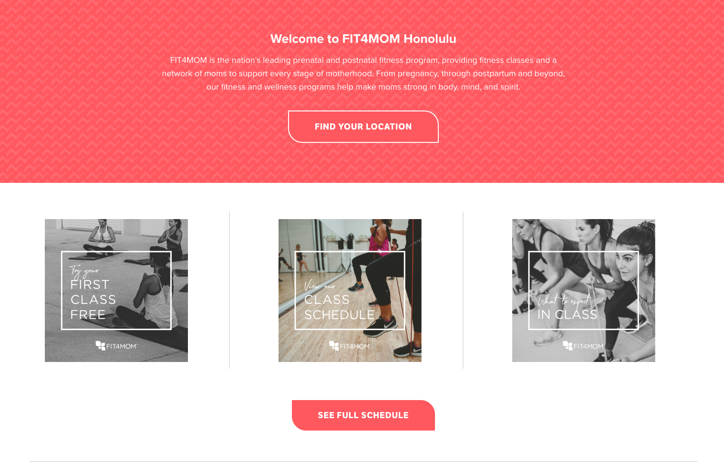Open the First Class Free image tile

click(116, 291)
